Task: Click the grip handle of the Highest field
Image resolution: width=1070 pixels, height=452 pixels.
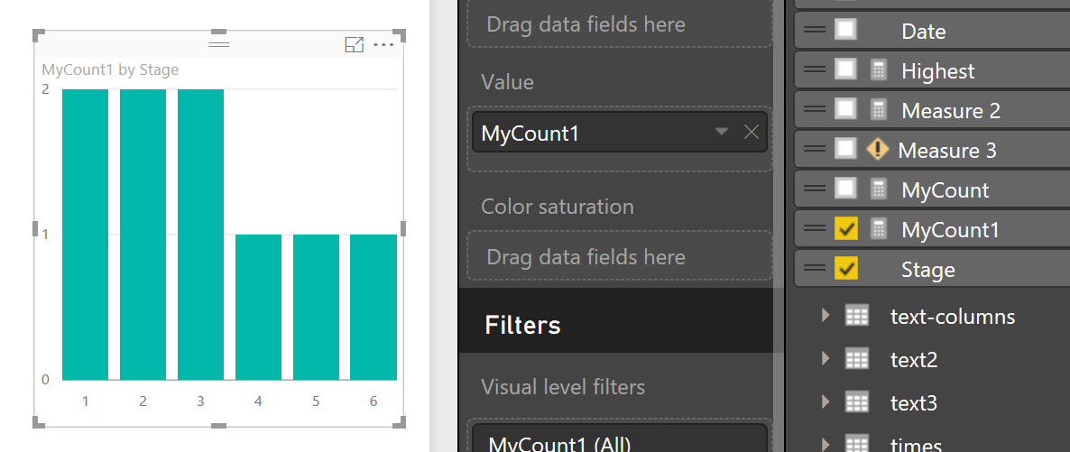Action: point(815,69)
